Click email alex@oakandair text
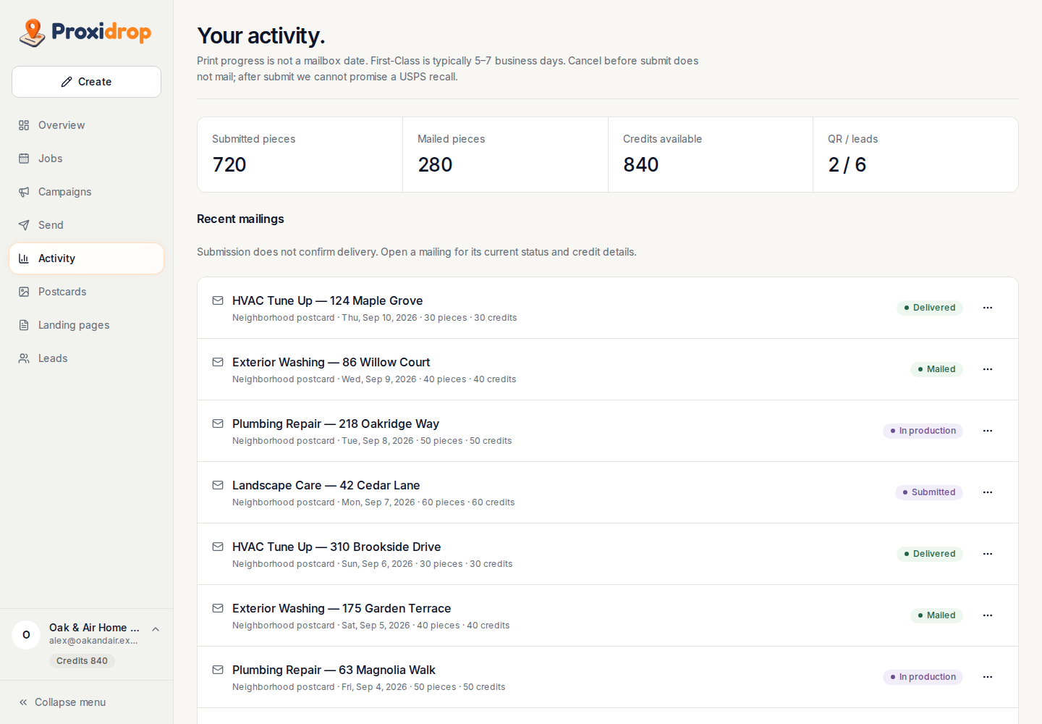Screen dimensions: 1042x724 93,641
